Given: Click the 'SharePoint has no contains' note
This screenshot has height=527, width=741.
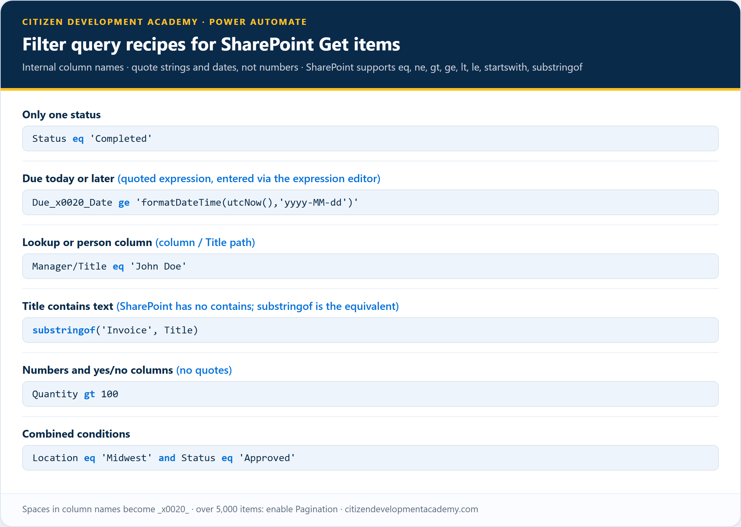Looking at the screenshot, I should point(258,306).
